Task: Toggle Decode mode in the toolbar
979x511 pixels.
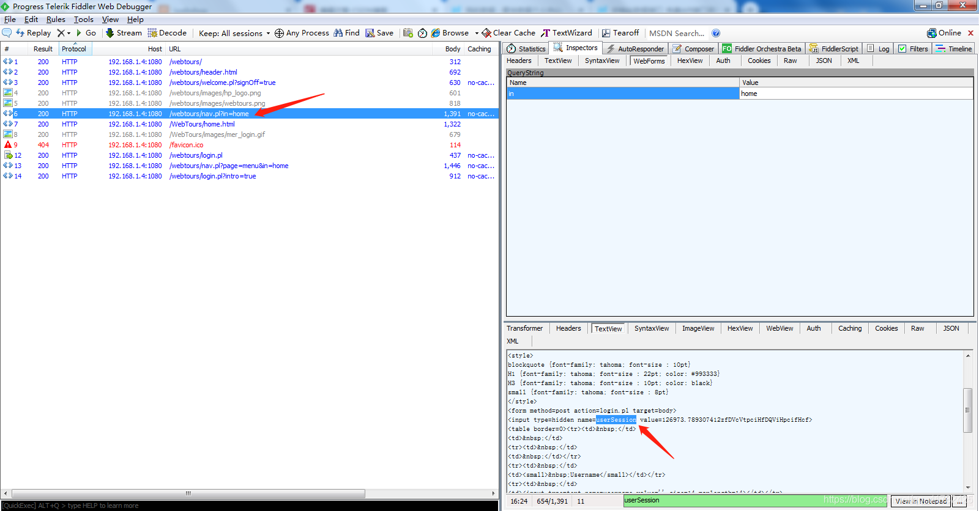Action: pyautogui.click(x=167, y=33)
